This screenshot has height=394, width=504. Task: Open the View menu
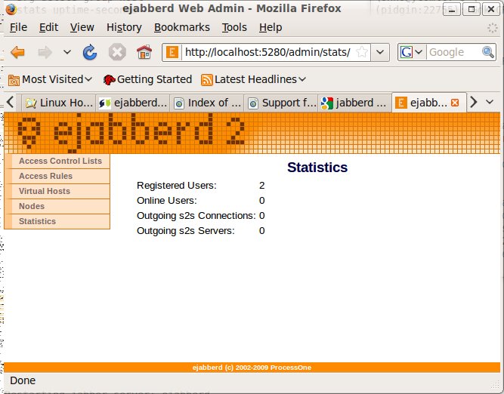click(82, 28)
